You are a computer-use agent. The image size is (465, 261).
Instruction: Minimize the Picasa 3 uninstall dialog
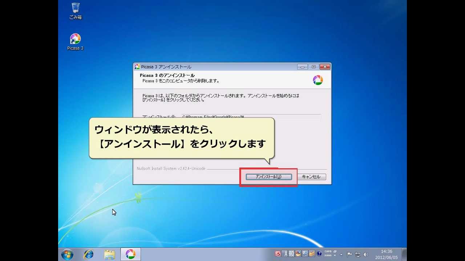pos(302,67)
